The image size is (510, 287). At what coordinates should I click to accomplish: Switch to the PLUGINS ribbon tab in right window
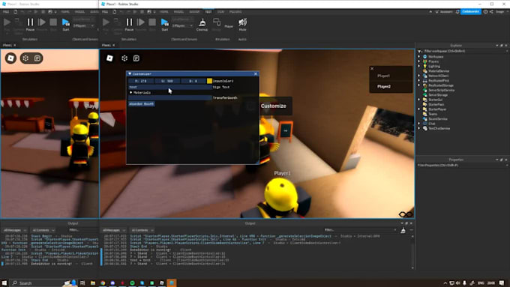tap(235, 12)
